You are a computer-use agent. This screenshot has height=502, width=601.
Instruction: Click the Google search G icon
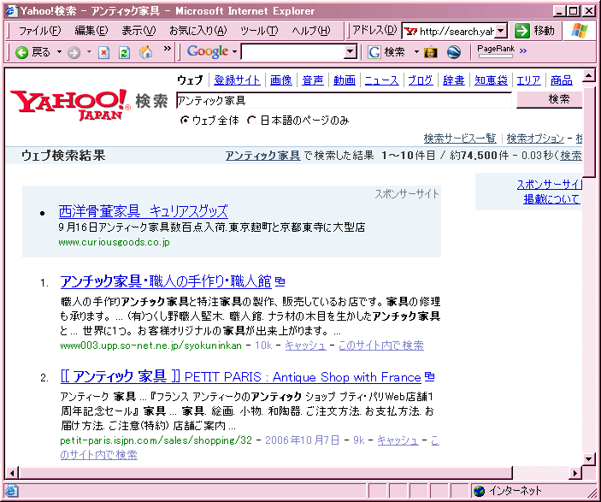[374, 52]
